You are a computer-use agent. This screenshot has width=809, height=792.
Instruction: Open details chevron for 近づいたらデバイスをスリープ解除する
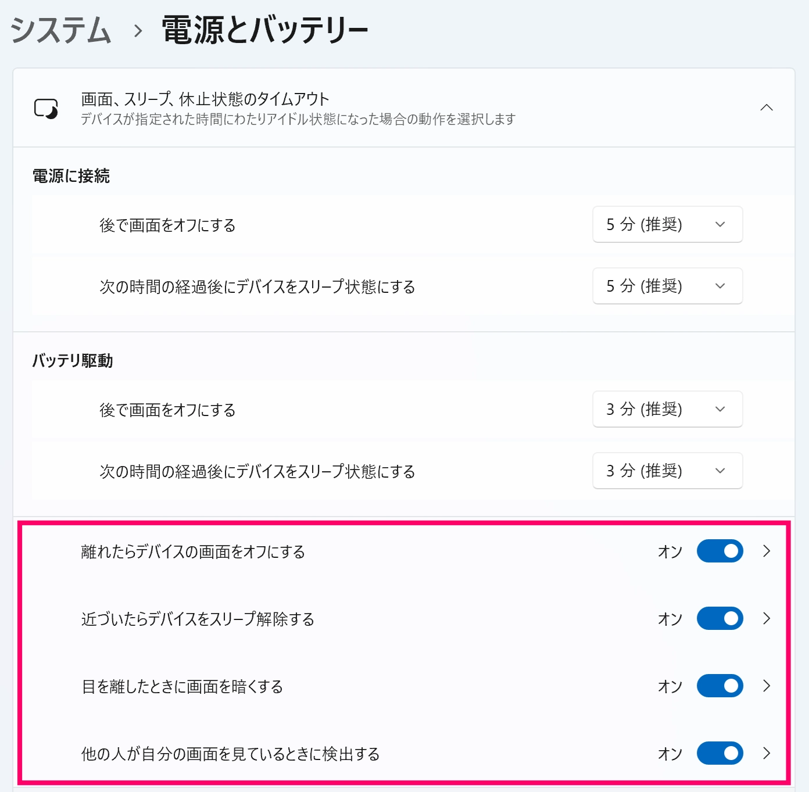[x=767, y=618]
